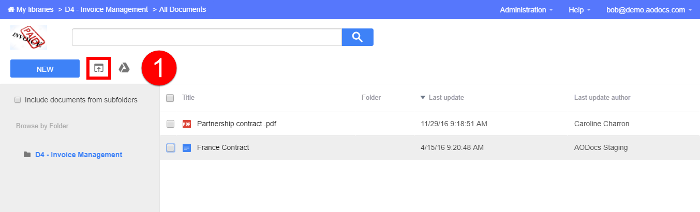700x212 pixels.
Task: Expand the Administration dropdown menu
Action: (526, 10)
